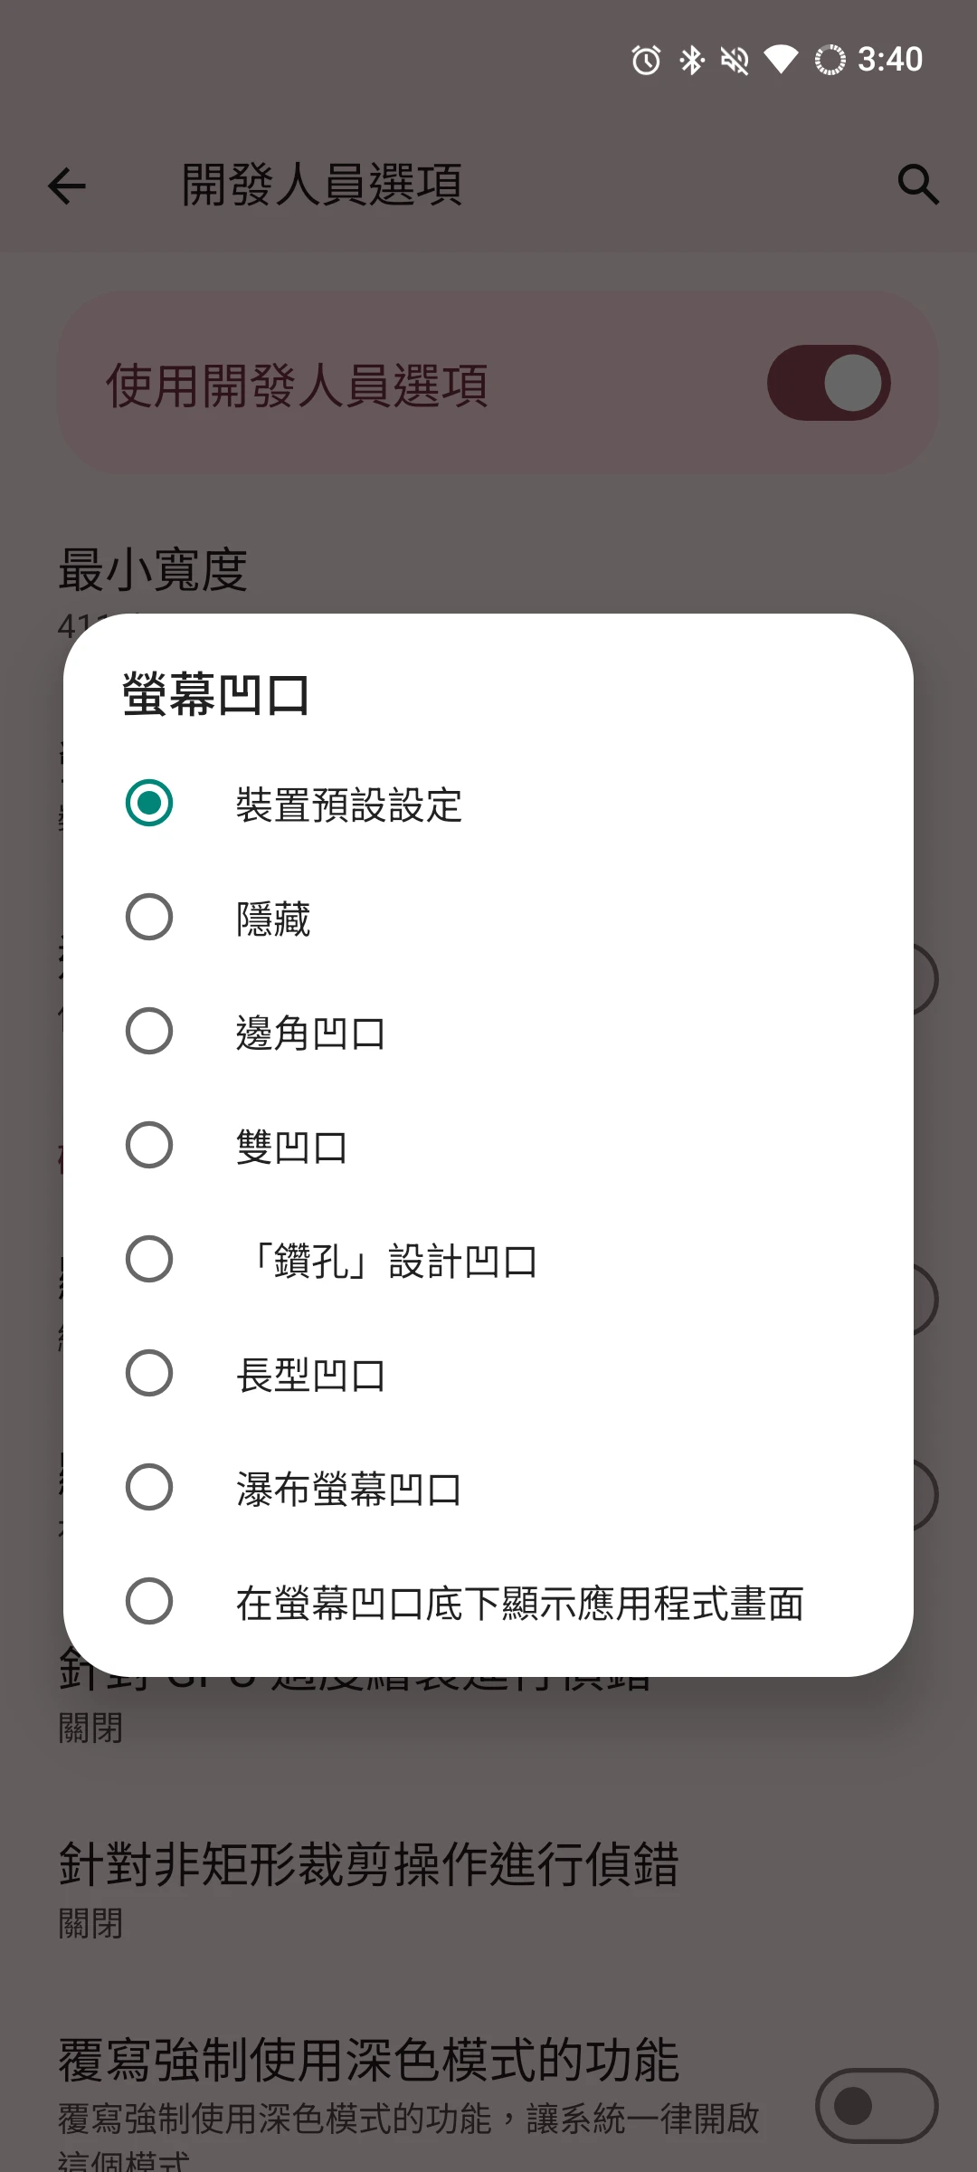Tap the battery ring status icon

tap(830, 61)
